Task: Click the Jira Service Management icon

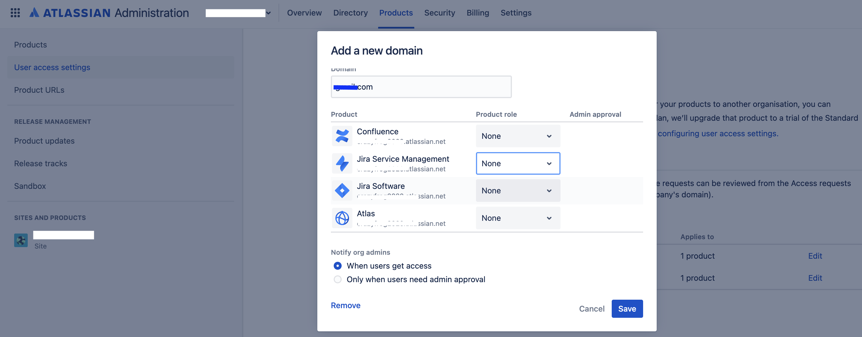Action: (342, 163)
